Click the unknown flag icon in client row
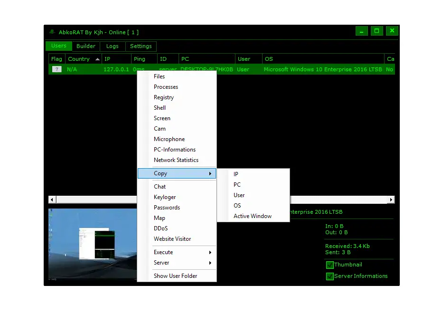 click(x=56, y=69)
